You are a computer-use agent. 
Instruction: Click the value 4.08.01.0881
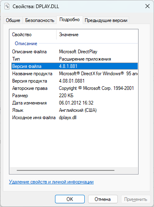coord(72,81)
